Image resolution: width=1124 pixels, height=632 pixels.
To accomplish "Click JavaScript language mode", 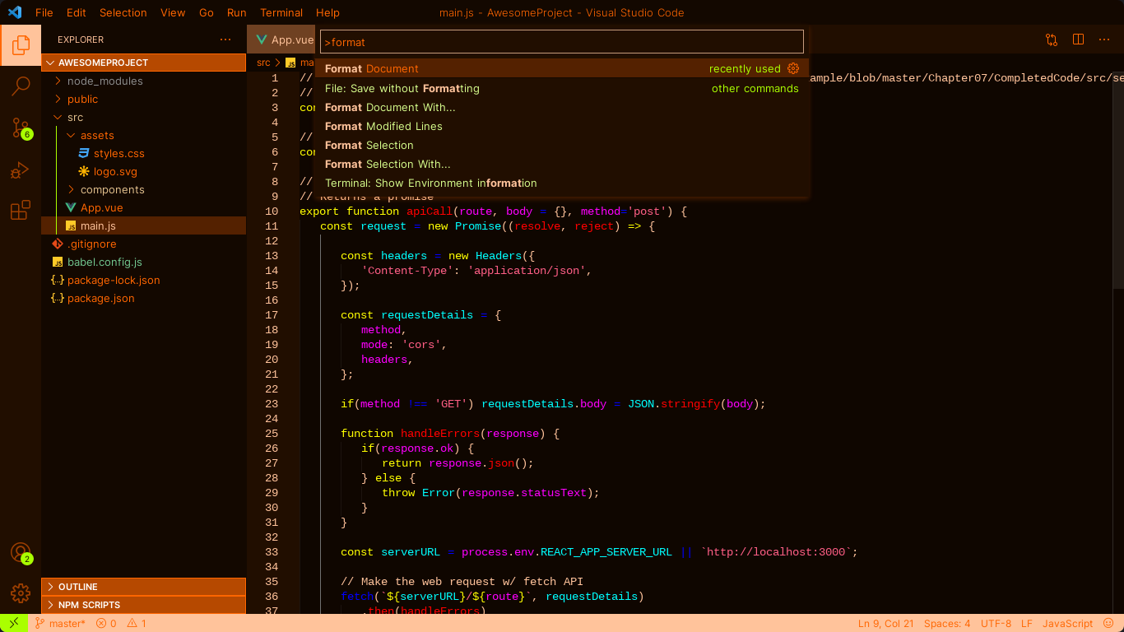I will pos(1067,623).
